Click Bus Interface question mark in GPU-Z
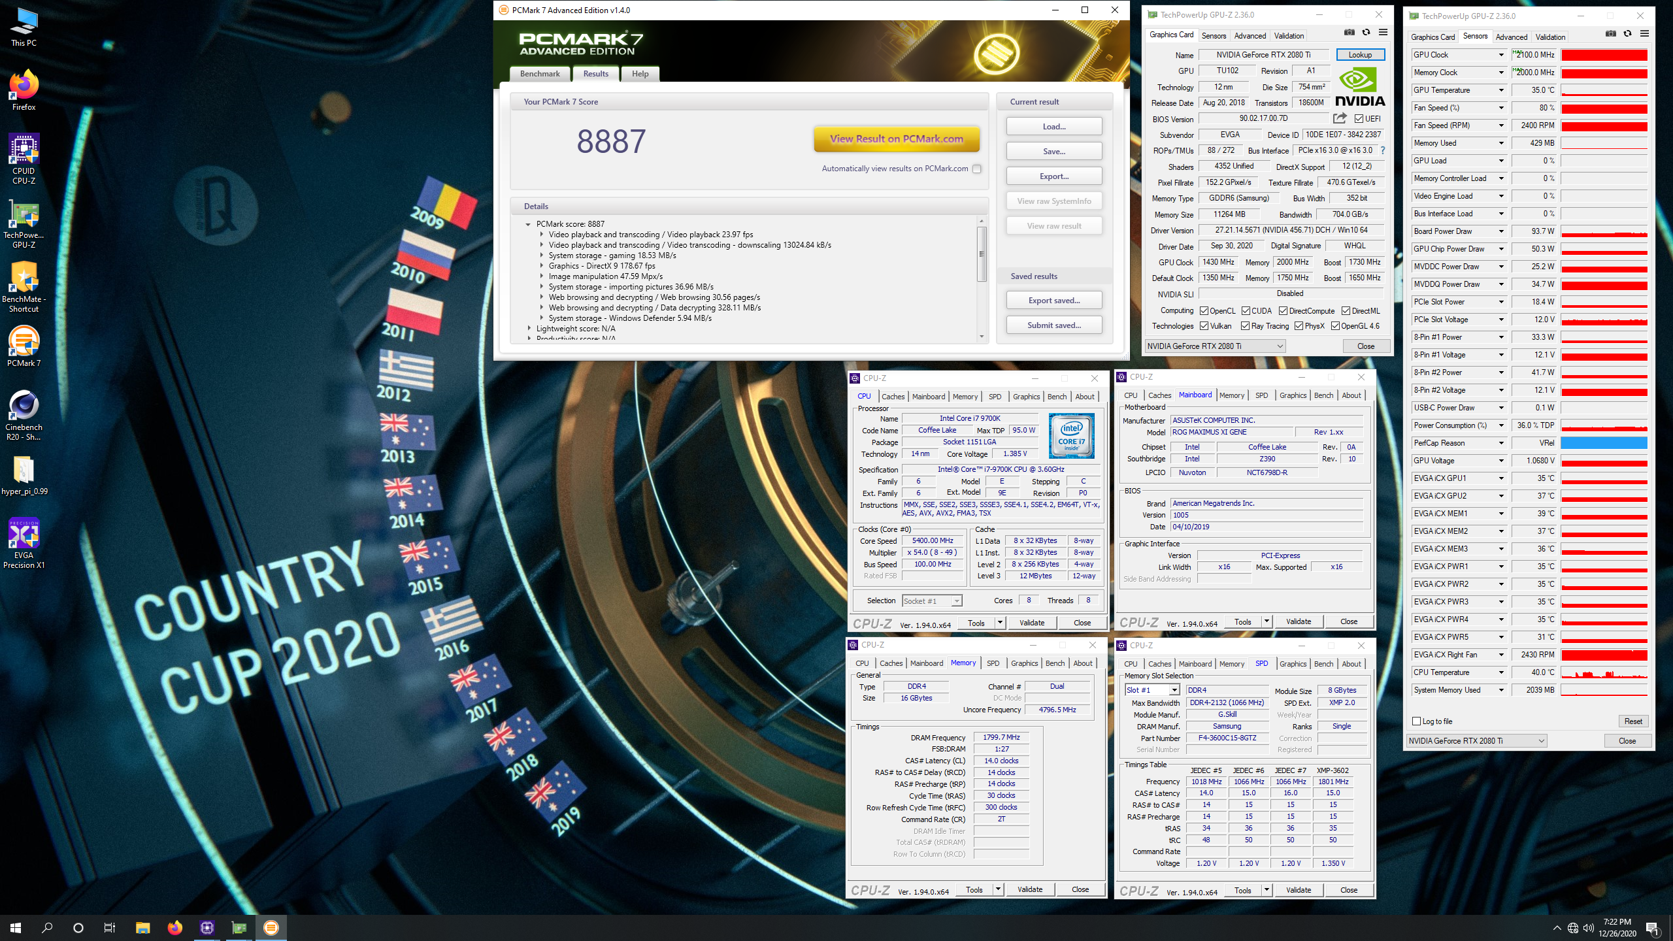 1383,150
